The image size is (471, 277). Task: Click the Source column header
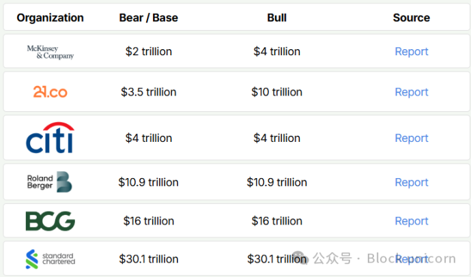pyautogui.click(x=411, y=18)
